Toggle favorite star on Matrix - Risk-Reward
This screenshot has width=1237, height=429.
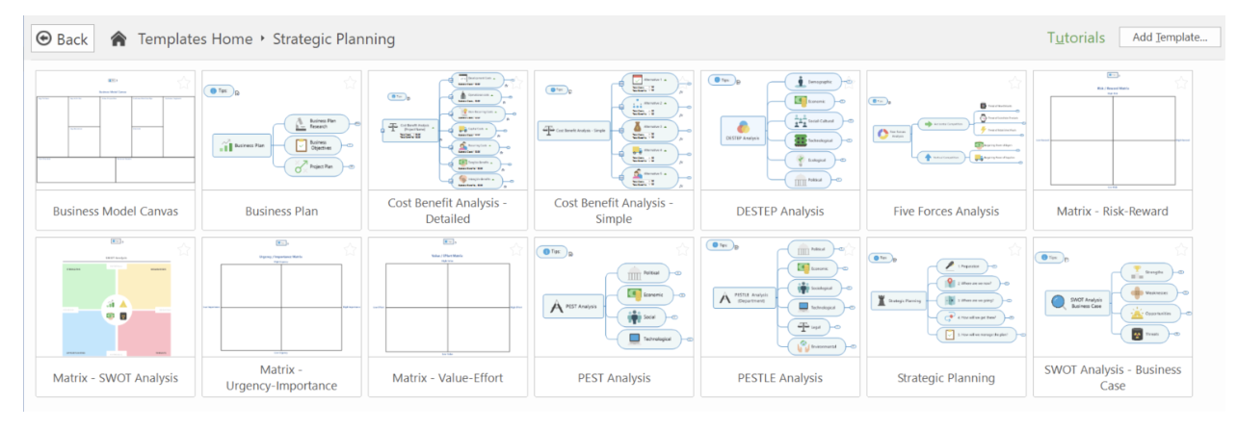[1181, 84]
